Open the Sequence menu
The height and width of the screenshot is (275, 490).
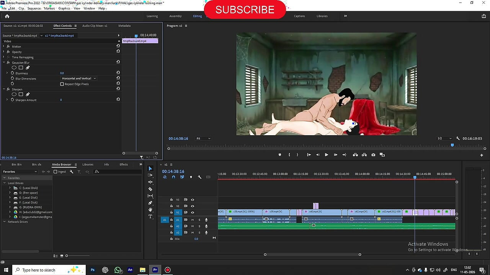pyautogui.click(x=34, y=8)
